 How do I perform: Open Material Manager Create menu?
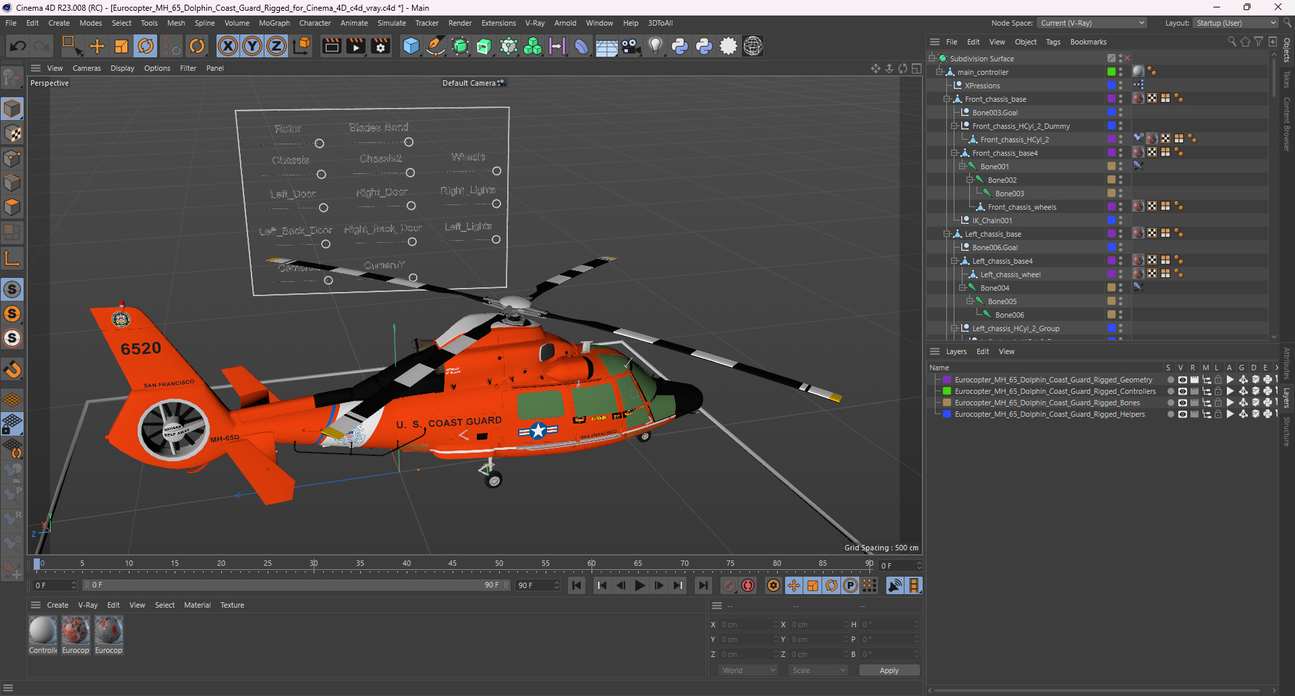click(57, 605)
